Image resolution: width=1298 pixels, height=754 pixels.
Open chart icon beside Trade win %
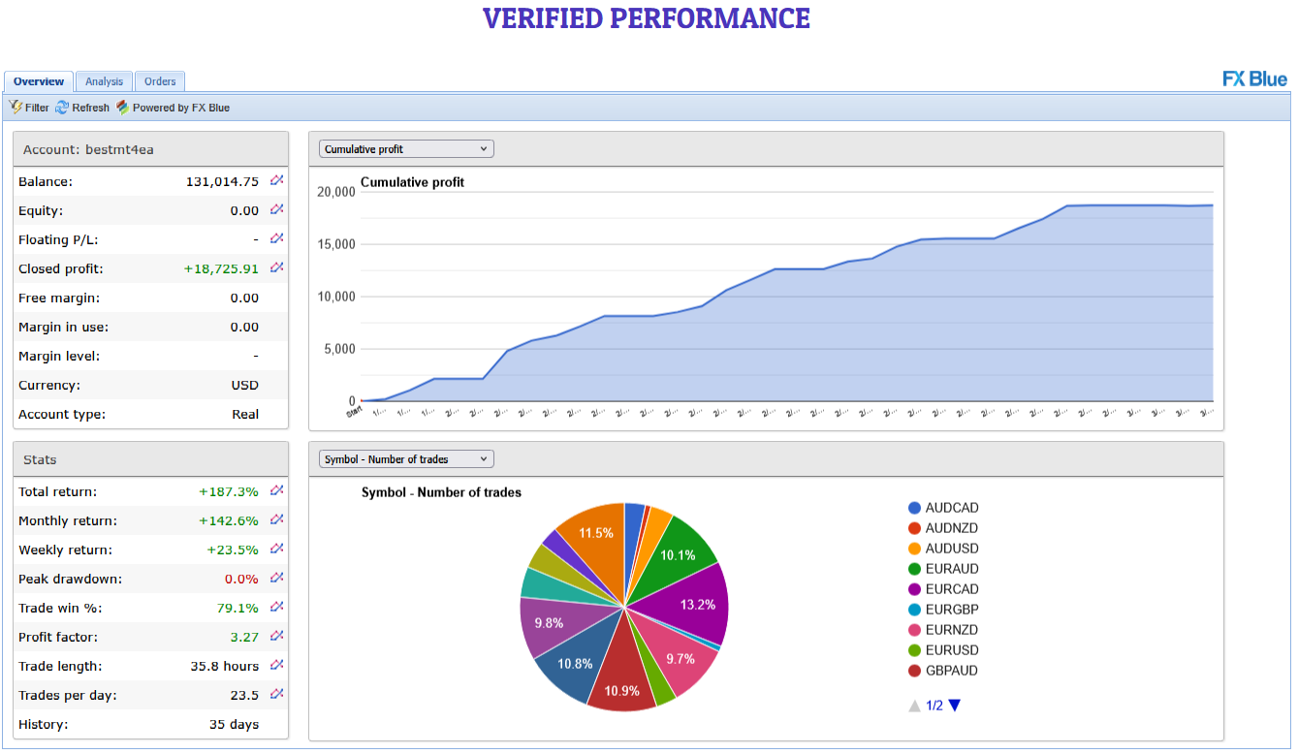click(x=276, y=607)
